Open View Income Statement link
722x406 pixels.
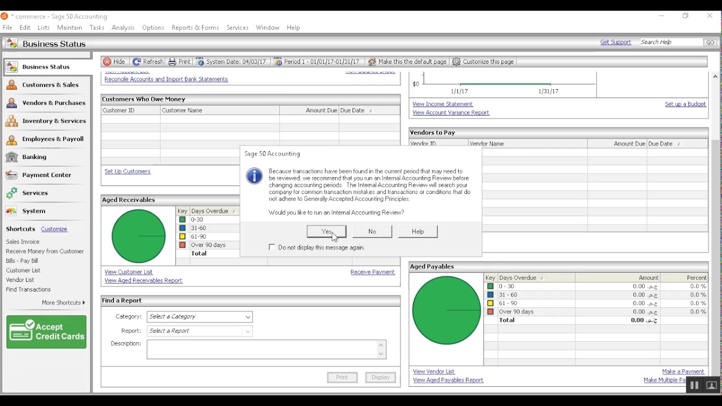pyautogui.click(x=443, y=104)
